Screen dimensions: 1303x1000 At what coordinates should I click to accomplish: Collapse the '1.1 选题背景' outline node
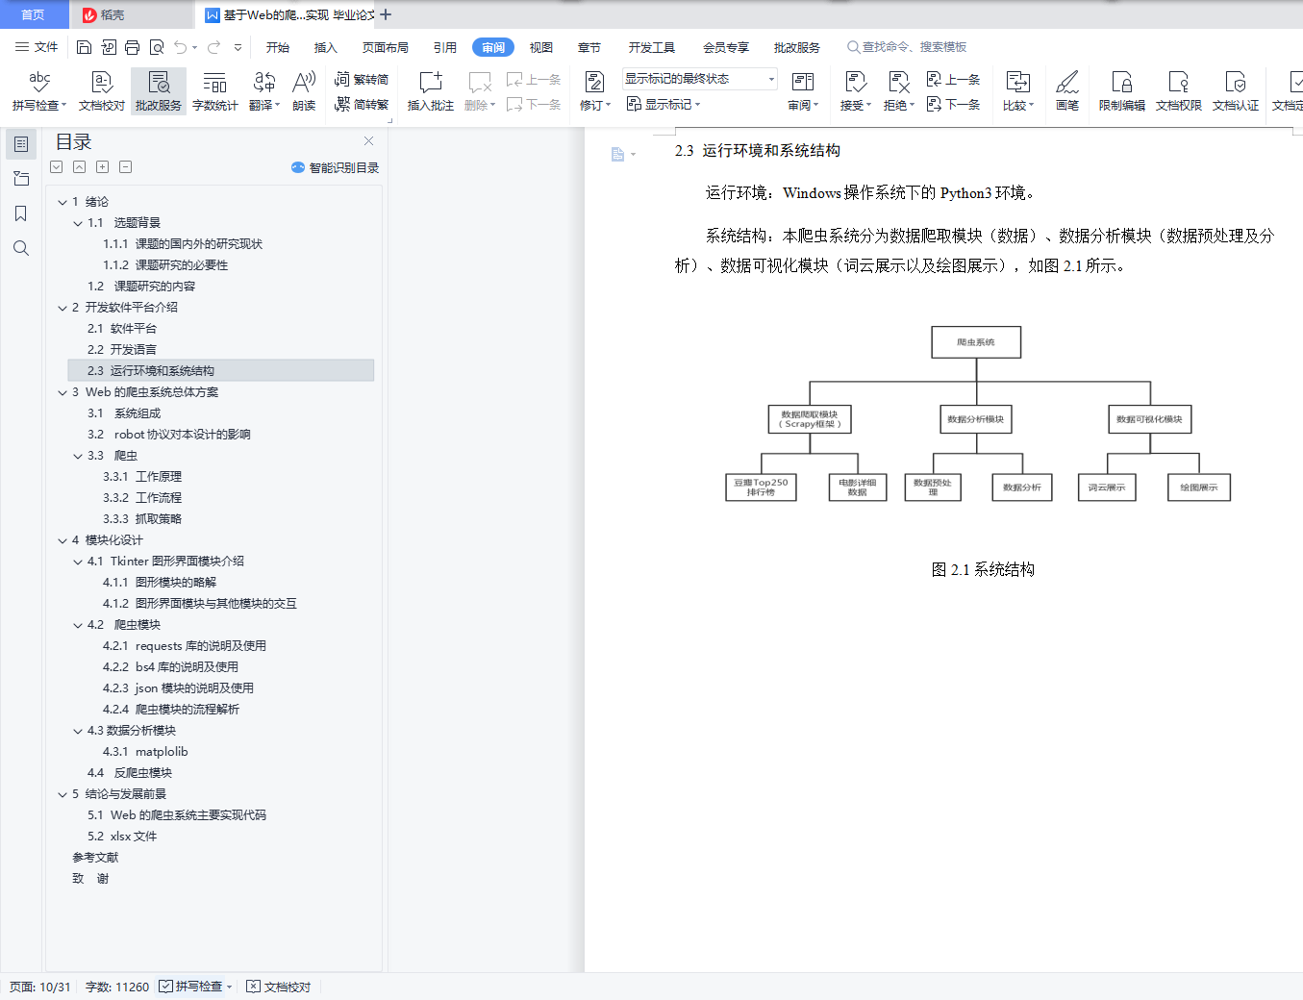78,223
